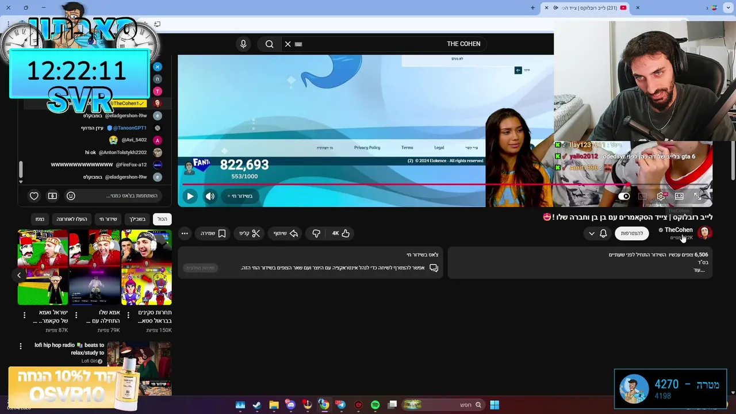Select the הכול filter chip
The height and width of the screenshot is (414, 736).
pyautogui.click(x=163, y=219)
